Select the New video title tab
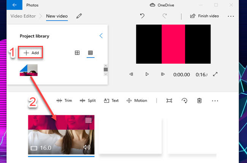Viewport: 247px width, 163px height. pos(57,16)
